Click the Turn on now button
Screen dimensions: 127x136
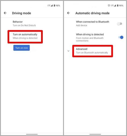pos(21,48)
